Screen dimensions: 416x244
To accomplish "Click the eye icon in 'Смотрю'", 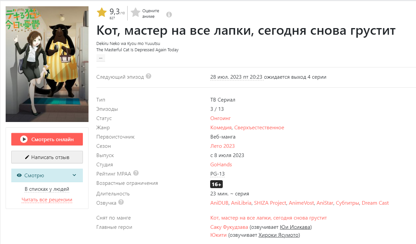I will tap(19, 176).
